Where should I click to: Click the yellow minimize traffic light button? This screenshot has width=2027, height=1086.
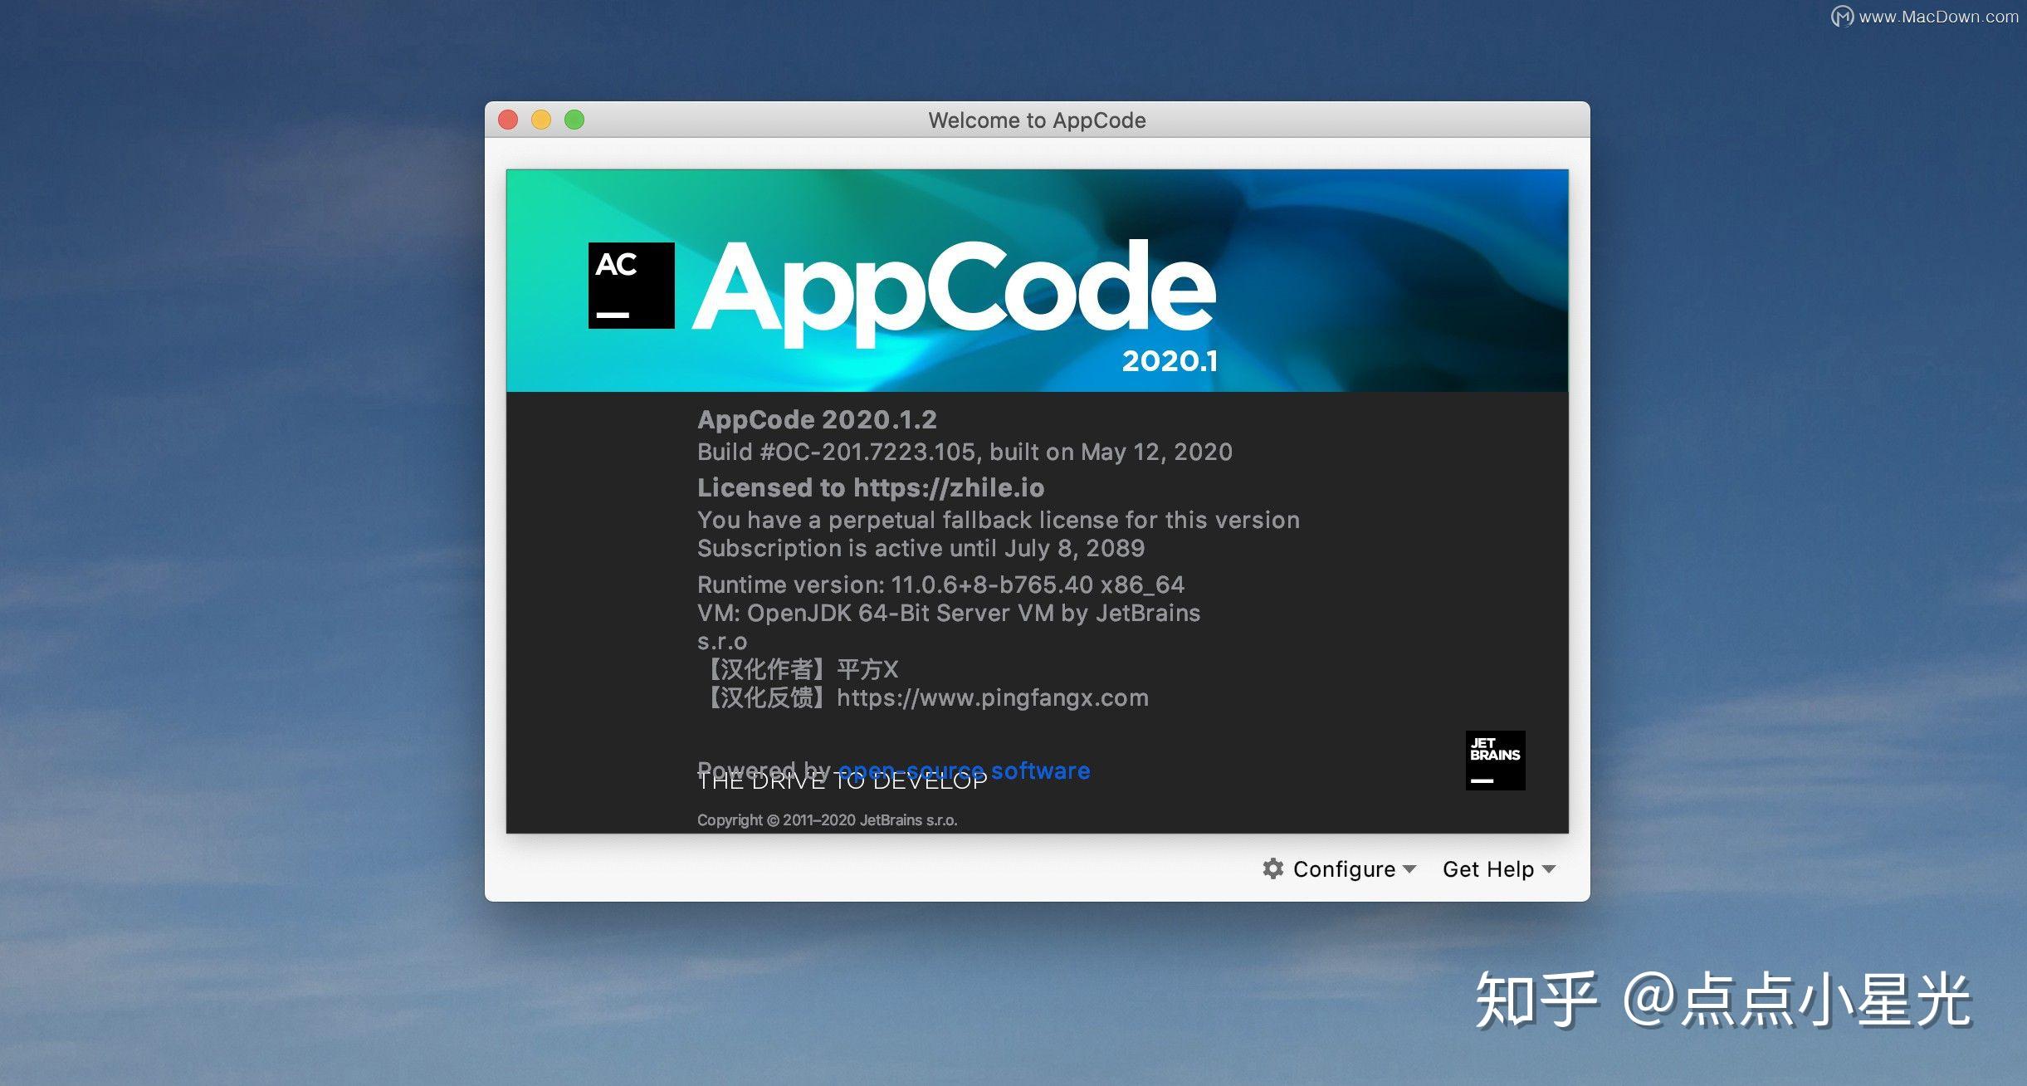[541, 120]
